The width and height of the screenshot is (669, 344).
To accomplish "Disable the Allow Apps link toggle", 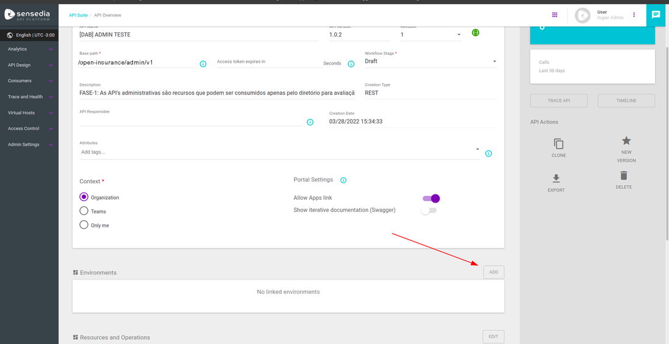I will click(431, 198).
